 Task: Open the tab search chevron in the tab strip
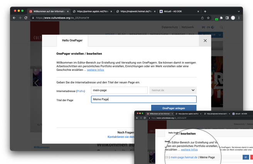click(238, 11)
